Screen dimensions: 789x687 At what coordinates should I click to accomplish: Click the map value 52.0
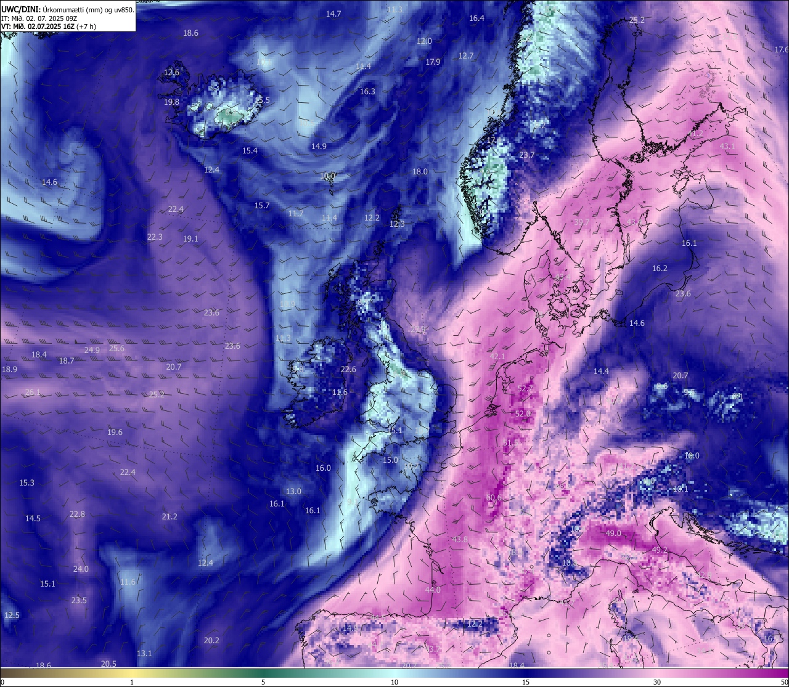click(x=523, y=414)
